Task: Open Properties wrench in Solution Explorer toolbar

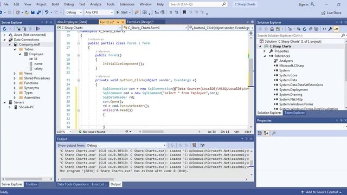Action: (x=330, y=29)
